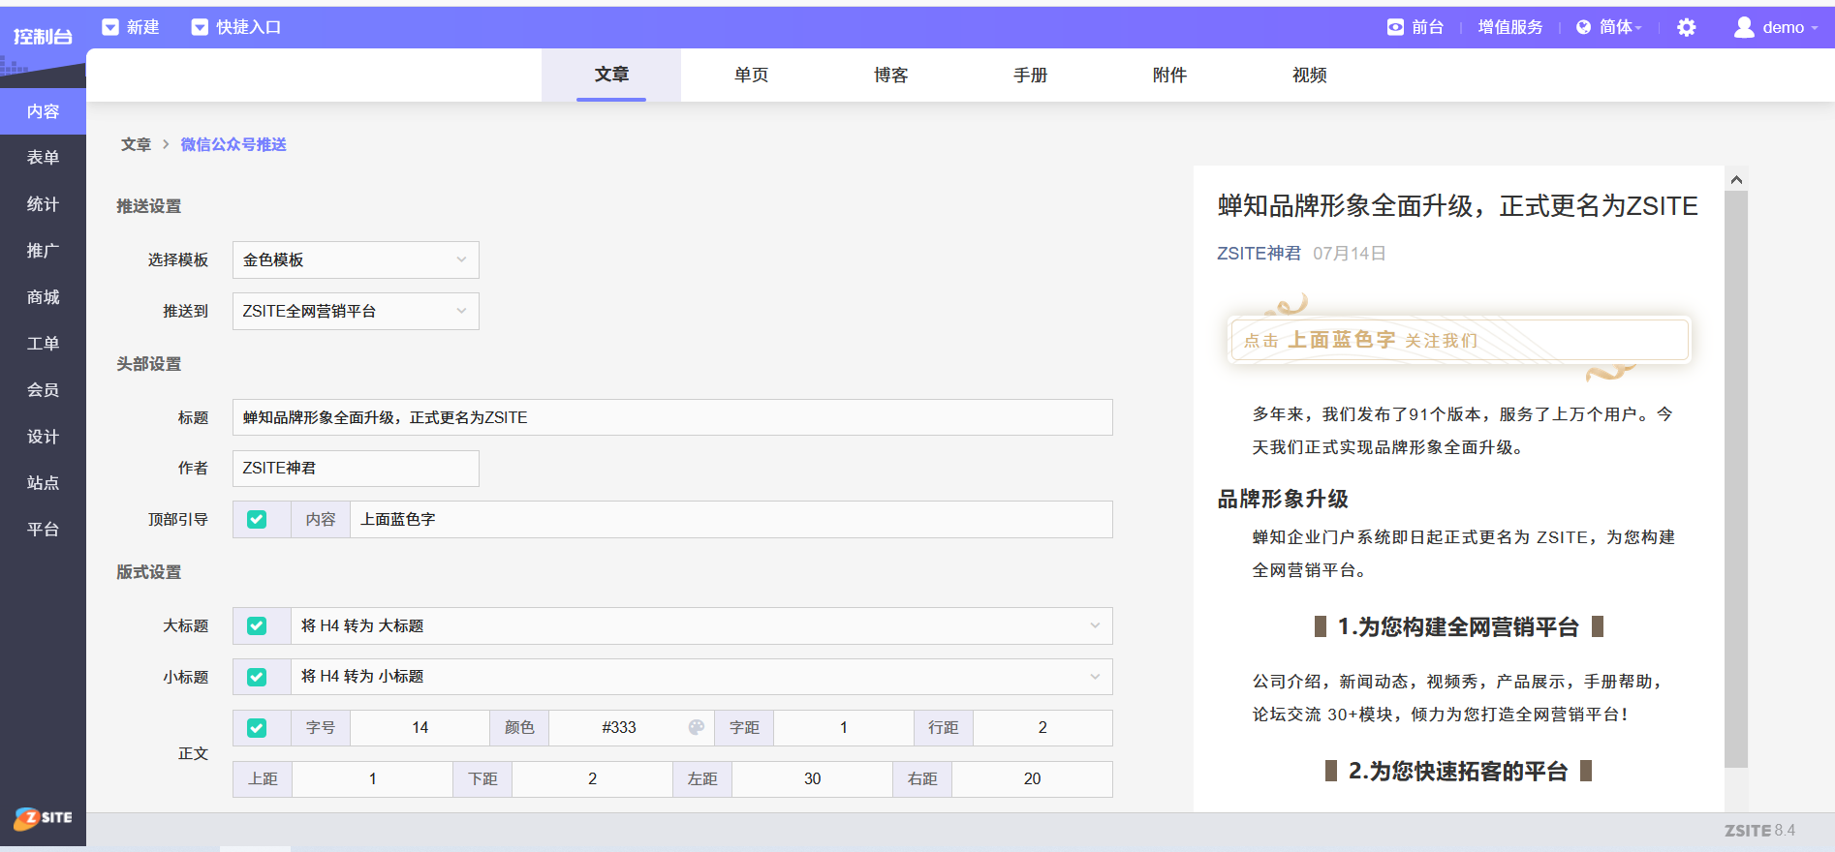This screenshot has height=852, width=1835.
Task: Click the 作者 input field
Action: (356, 468)
